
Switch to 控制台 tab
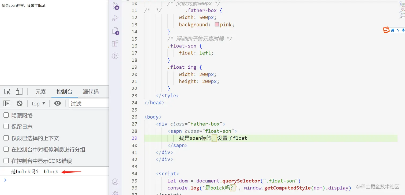(x=64, y=92)
